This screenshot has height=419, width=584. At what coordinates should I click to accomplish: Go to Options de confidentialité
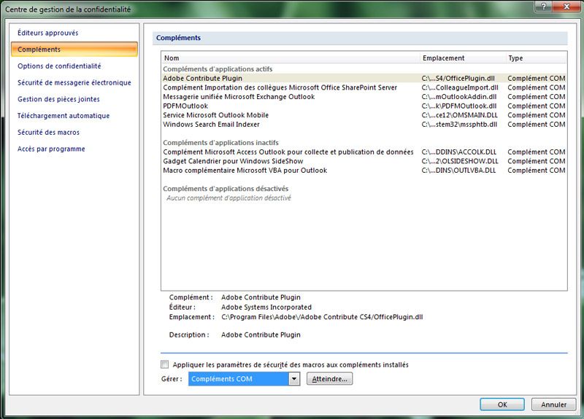tap(59, 66)
